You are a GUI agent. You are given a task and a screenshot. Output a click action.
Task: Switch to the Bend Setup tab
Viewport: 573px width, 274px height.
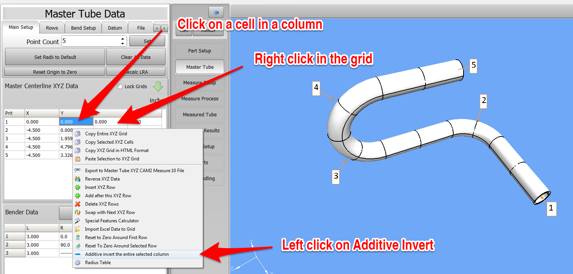click(83, 28)
